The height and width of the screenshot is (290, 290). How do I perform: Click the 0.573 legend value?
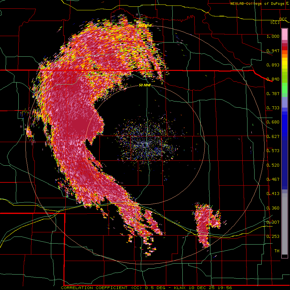click(273, 151)
